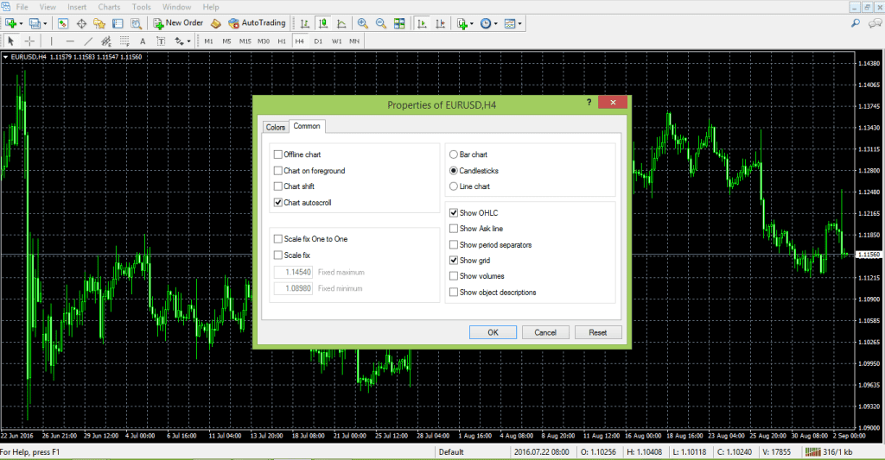
Task: Open the Charts menu
Action: pyautogui.click(x=109, y=7)
